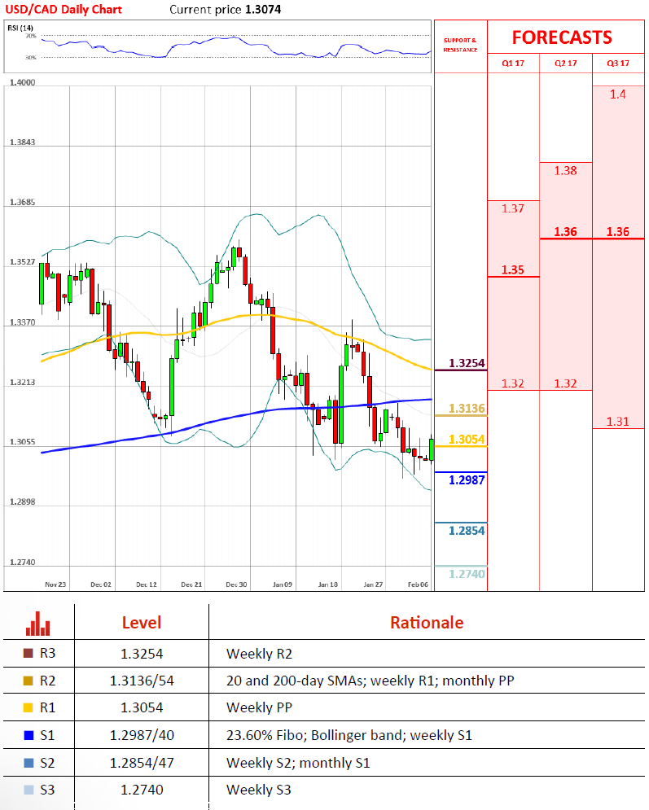Click the 1.3254 resistance level label
The height and width of the screenshot is (810, 649).
point(467,363)
